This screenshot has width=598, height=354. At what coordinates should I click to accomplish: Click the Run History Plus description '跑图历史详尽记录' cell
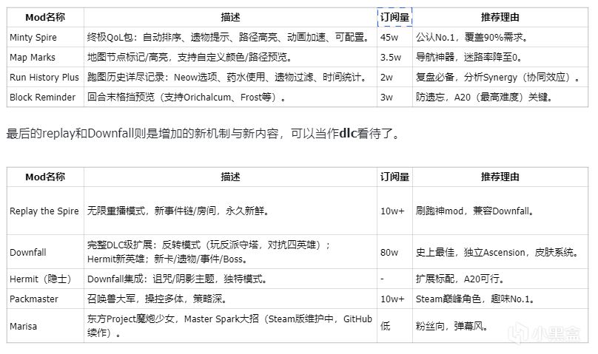click(x=230, y=78)
